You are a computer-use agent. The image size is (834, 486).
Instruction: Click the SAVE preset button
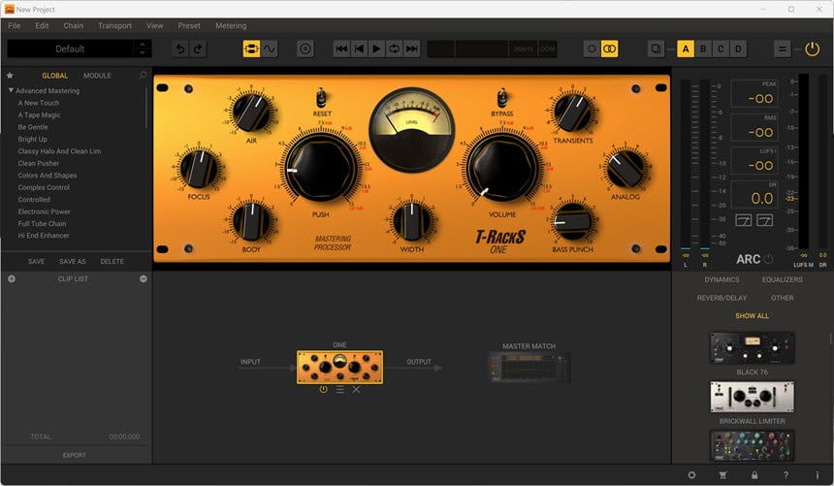[36, 261]
